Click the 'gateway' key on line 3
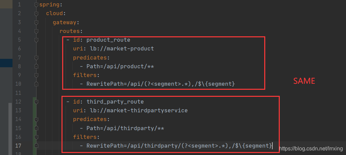The width and height of the screenshot is (346, 155). 65,23
